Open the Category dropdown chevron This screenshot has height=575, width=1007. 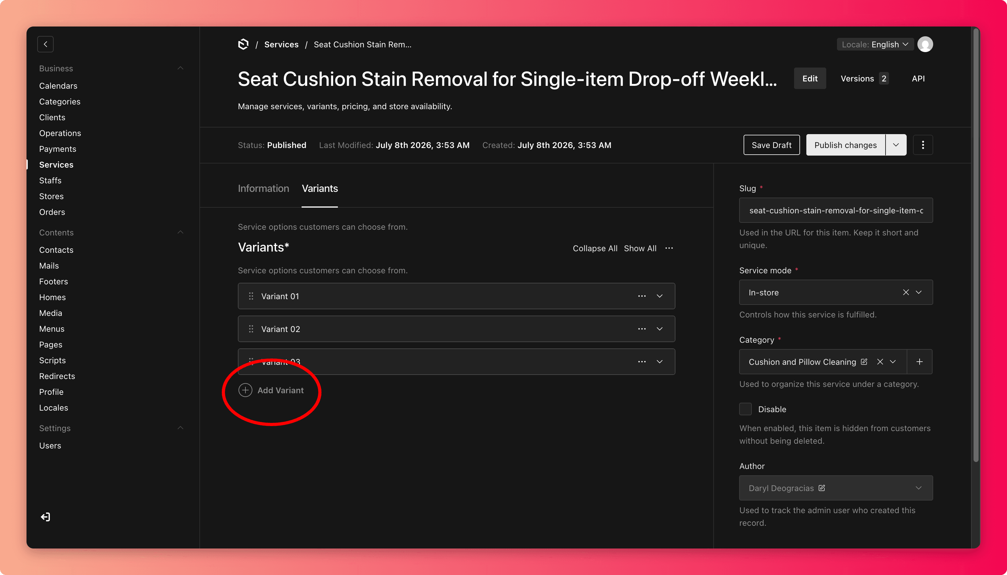(x=893, y=362)
